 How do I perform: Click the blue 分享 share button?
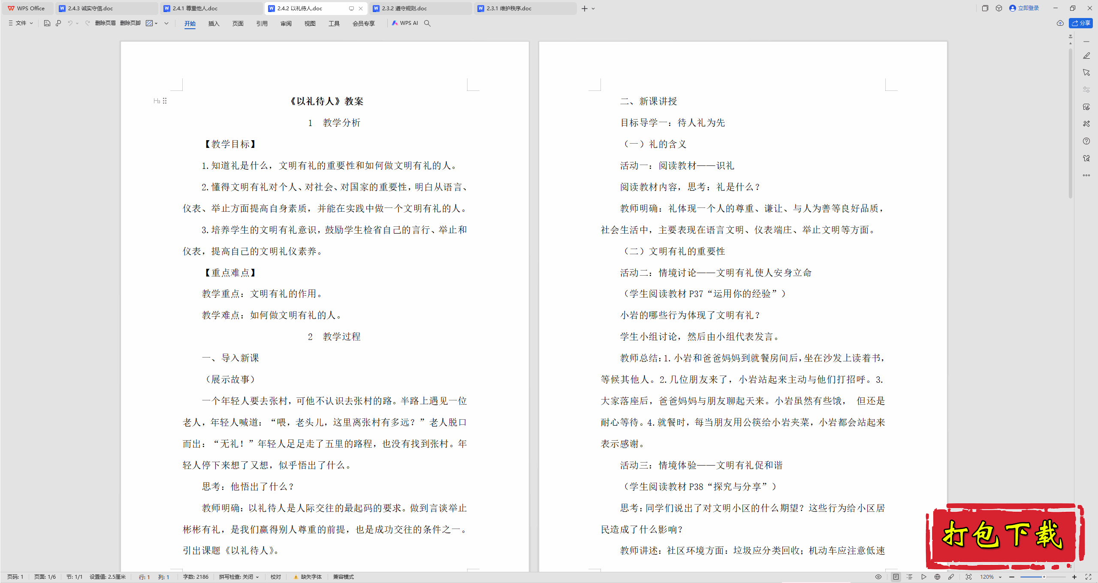pos(1081,23)
